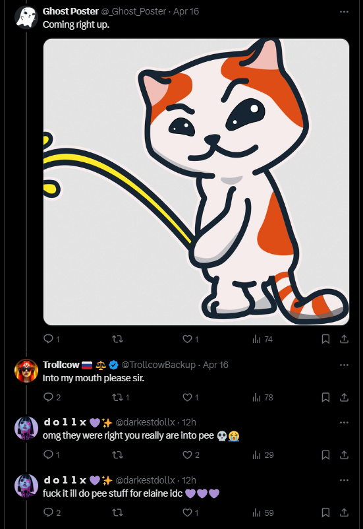
Task: Open more options on Trollcow's reply
Action: (x=344, y=365)
